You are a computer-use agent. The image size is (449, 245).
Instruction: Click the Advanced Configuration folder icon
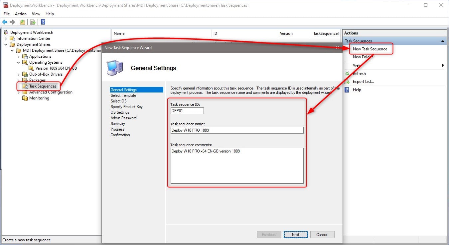point(25,92)
